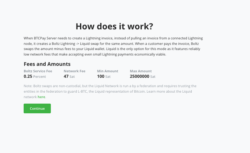
Task: Click 'Sat' unit beside 25000000
Action: tap(153, 77)
